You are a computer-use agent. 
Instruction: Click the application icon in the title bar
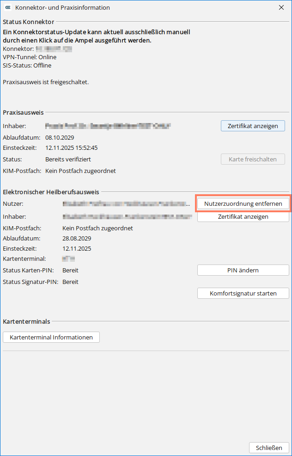click(8, 8)
